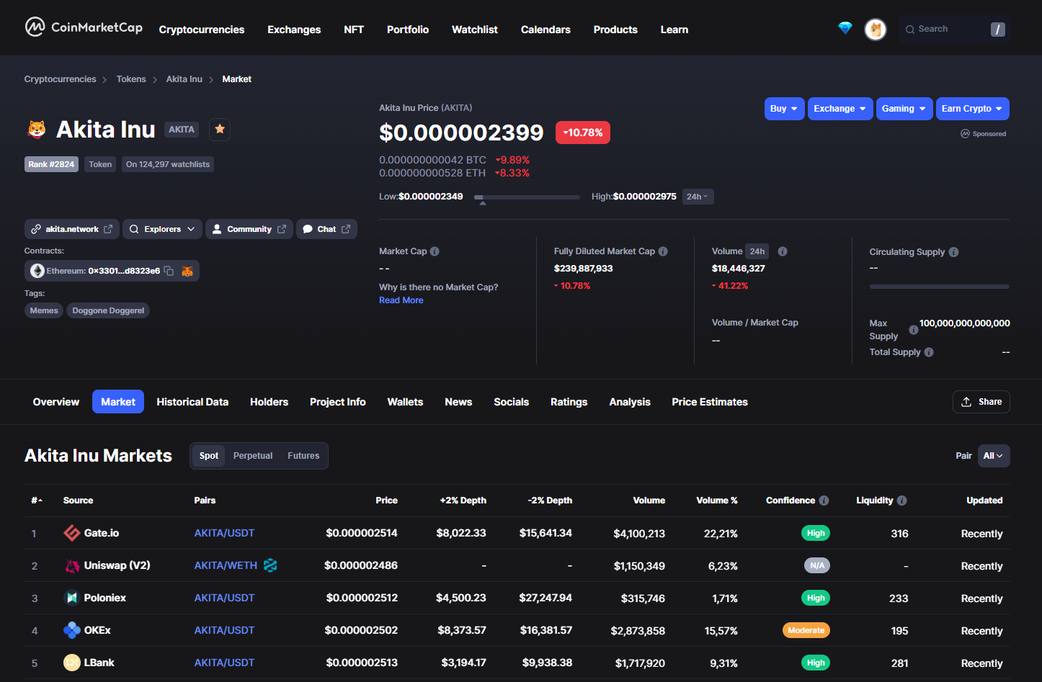This screenshot has width=1042, height=682.
Task: Open the Exchanges nav menu
Action: tap(294, 30)
